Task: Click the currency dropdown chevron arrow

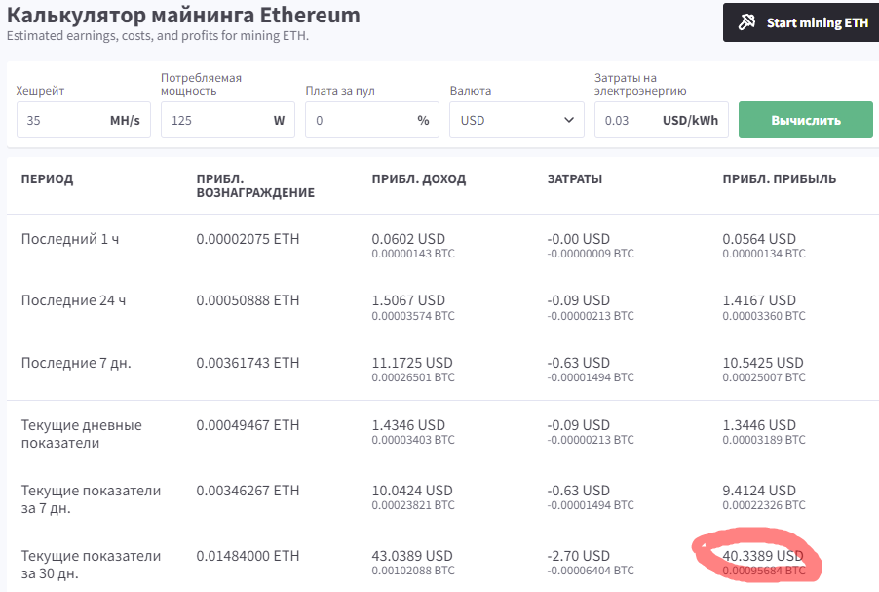Action: click(569, 120)
